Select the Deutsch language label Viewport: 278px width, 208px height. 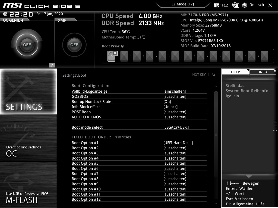[x=257, y=5]
